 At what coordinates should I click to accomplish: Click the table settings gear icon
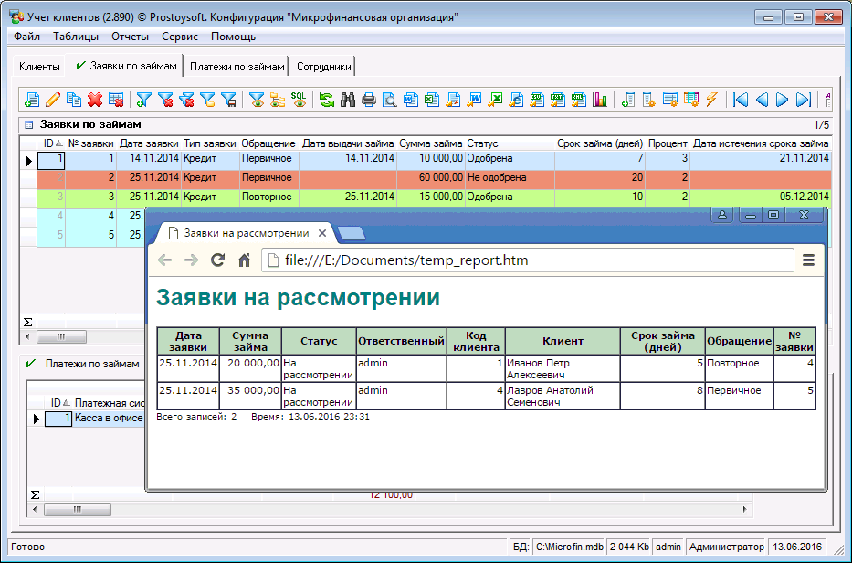click(670, 100)
